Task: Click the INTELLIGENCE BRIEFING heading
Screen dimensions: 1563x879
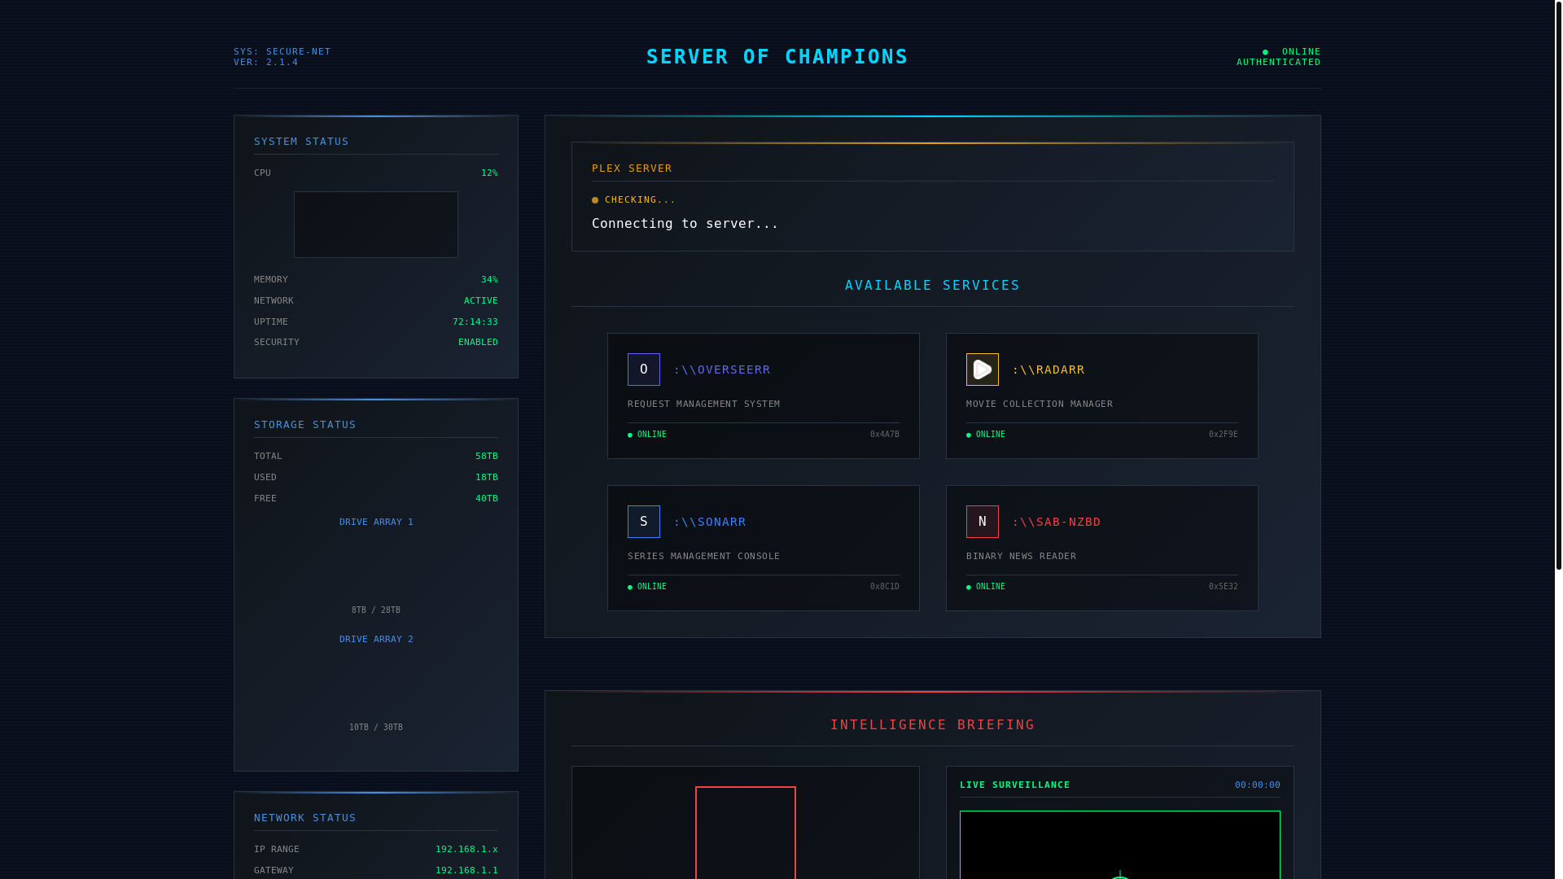Action: tap(932, 725)
